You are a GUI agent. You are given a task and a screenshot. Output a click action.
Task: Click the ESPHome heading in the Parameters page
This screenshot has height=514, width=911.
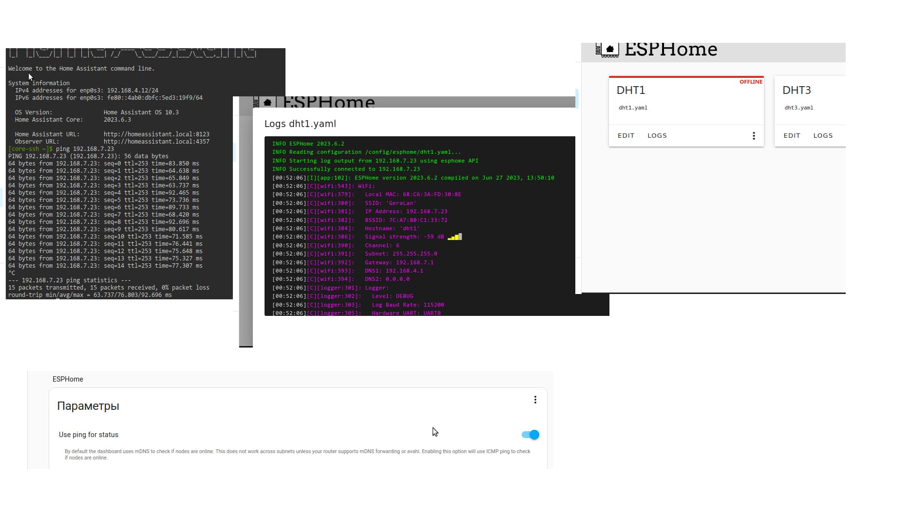coord(68,379)
